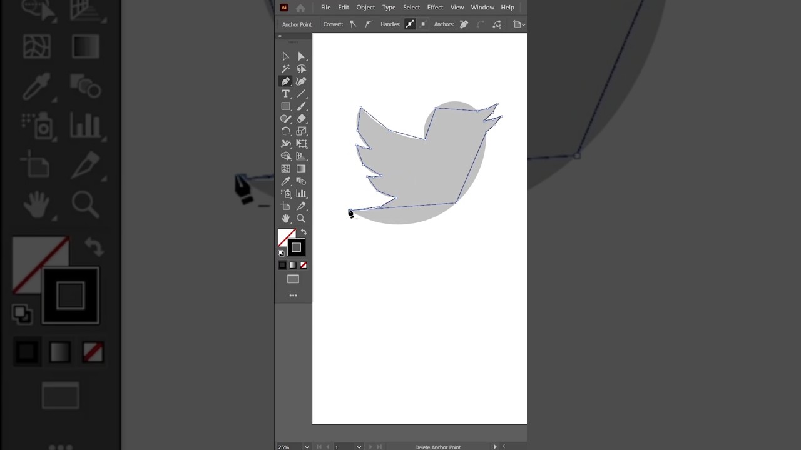
Task: Choose the Lasso tool
Action: click(x=301, y=69)
